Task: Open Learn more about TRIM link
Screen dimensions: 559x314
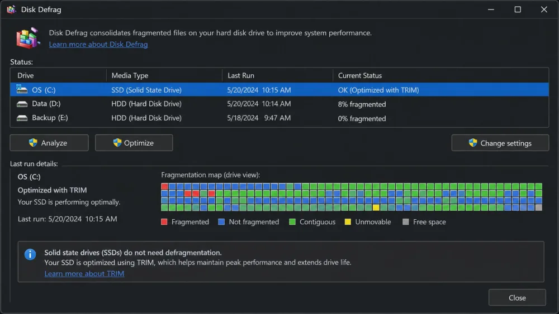Action: pyautogui.click(x=84, y=273)
